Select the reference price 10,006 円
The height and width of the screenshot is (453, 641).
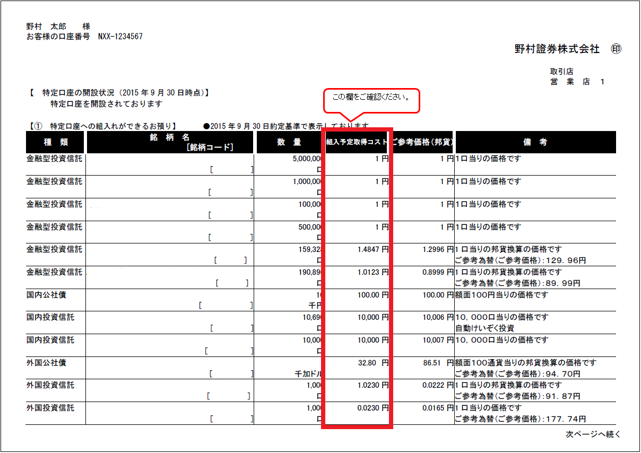tap(438, 317)
